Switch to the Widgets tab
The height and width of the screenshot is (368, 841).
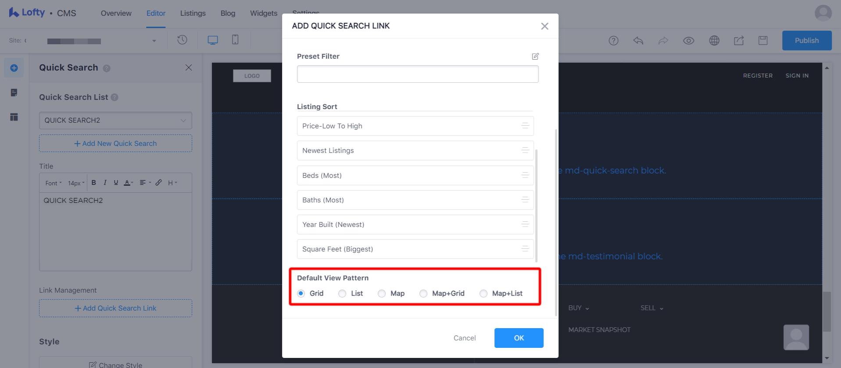point(264,13)
